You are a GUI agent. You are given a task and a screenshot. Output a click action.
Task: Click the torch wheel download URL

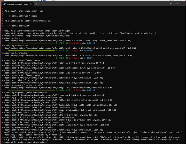[68, 41]
